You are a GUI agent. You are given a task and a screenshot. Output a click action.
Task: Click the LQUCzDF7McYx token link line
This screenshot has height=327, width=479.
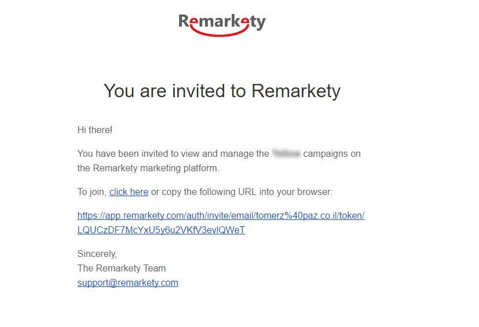click(161, 230)
